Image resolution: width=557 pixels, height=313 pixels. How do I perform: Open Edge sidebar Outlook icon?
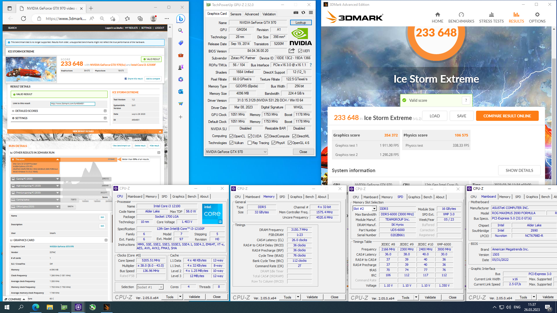(x=180, y=92)
